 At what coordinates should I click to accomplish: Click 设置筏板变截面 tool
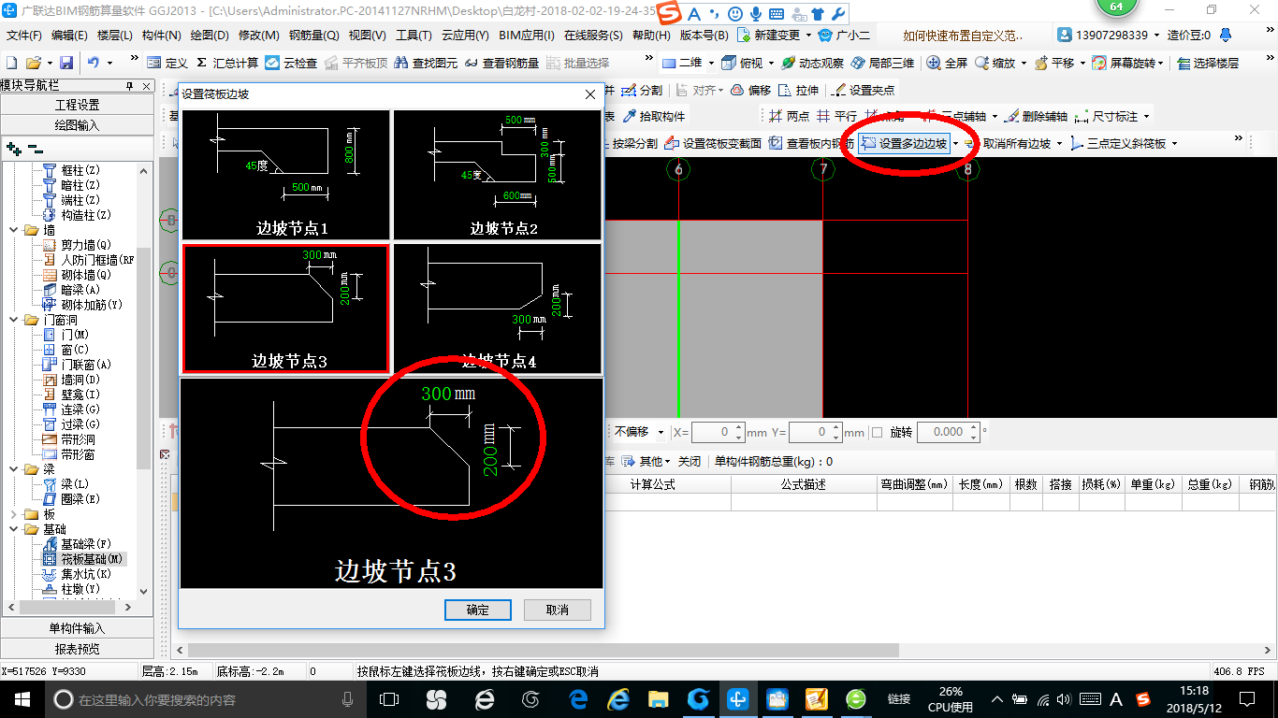[712, 143]
